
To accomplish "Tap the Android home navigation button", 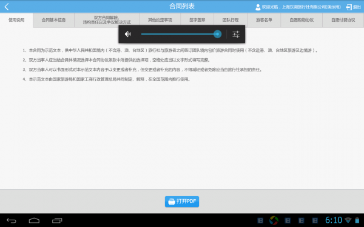I will tap(34, 220).
